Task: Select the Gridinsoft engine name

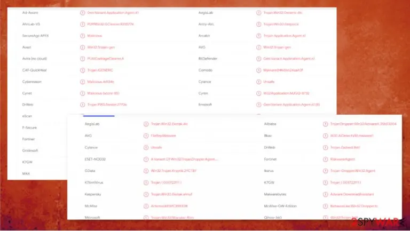Action: pos(30,150)
